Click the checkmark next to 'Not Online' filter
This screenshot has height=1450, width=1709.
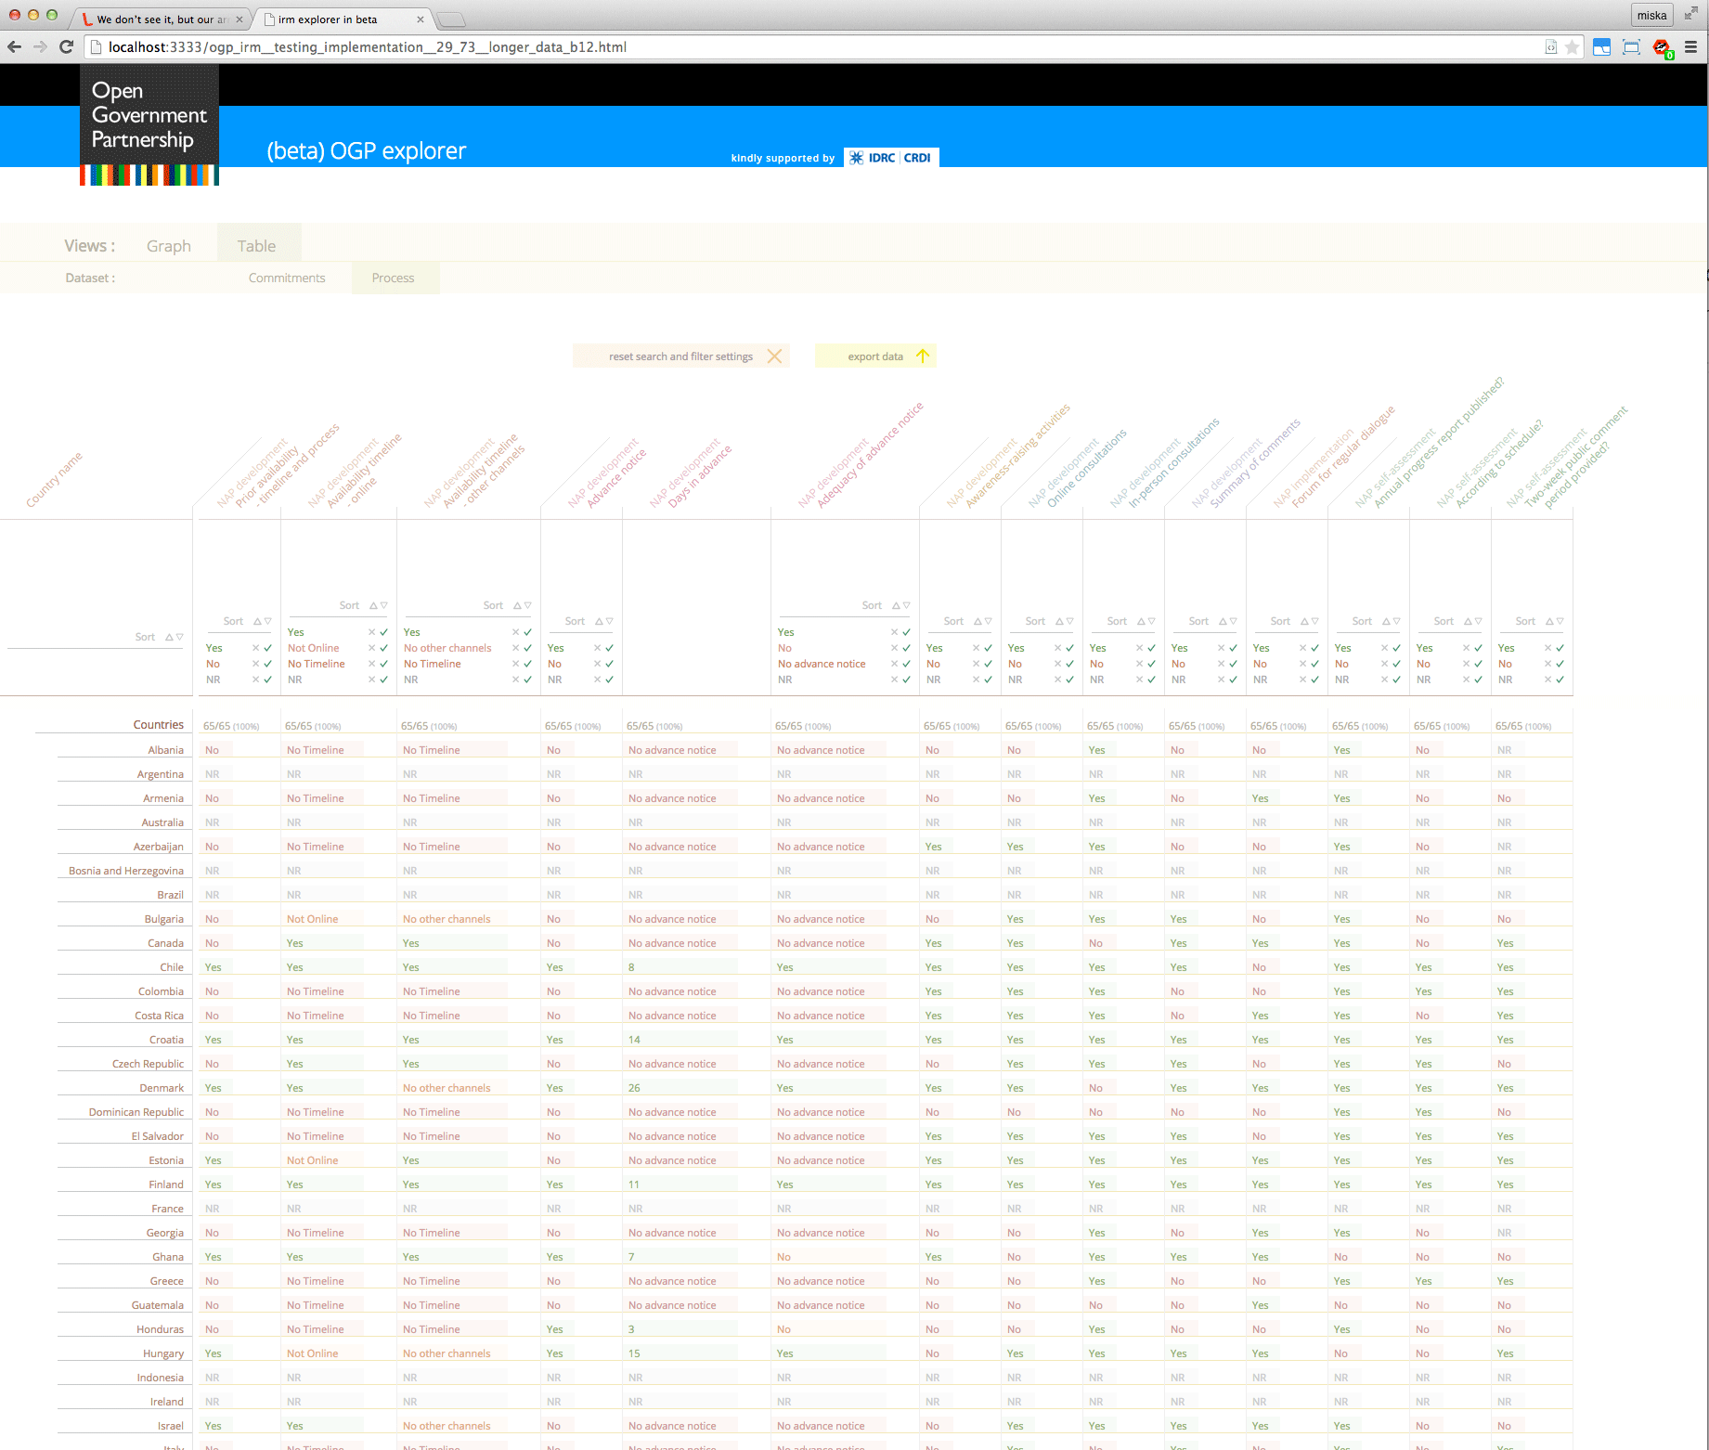[x=384, y=649]
